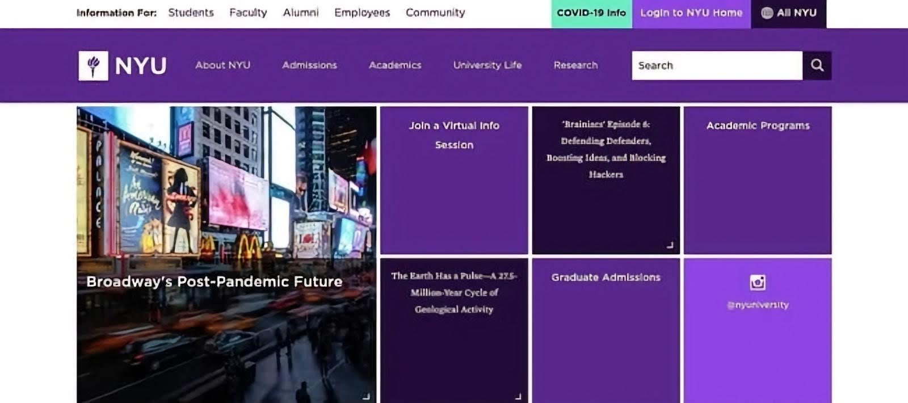Open the Instagram icon tile

tap(758, 282)
